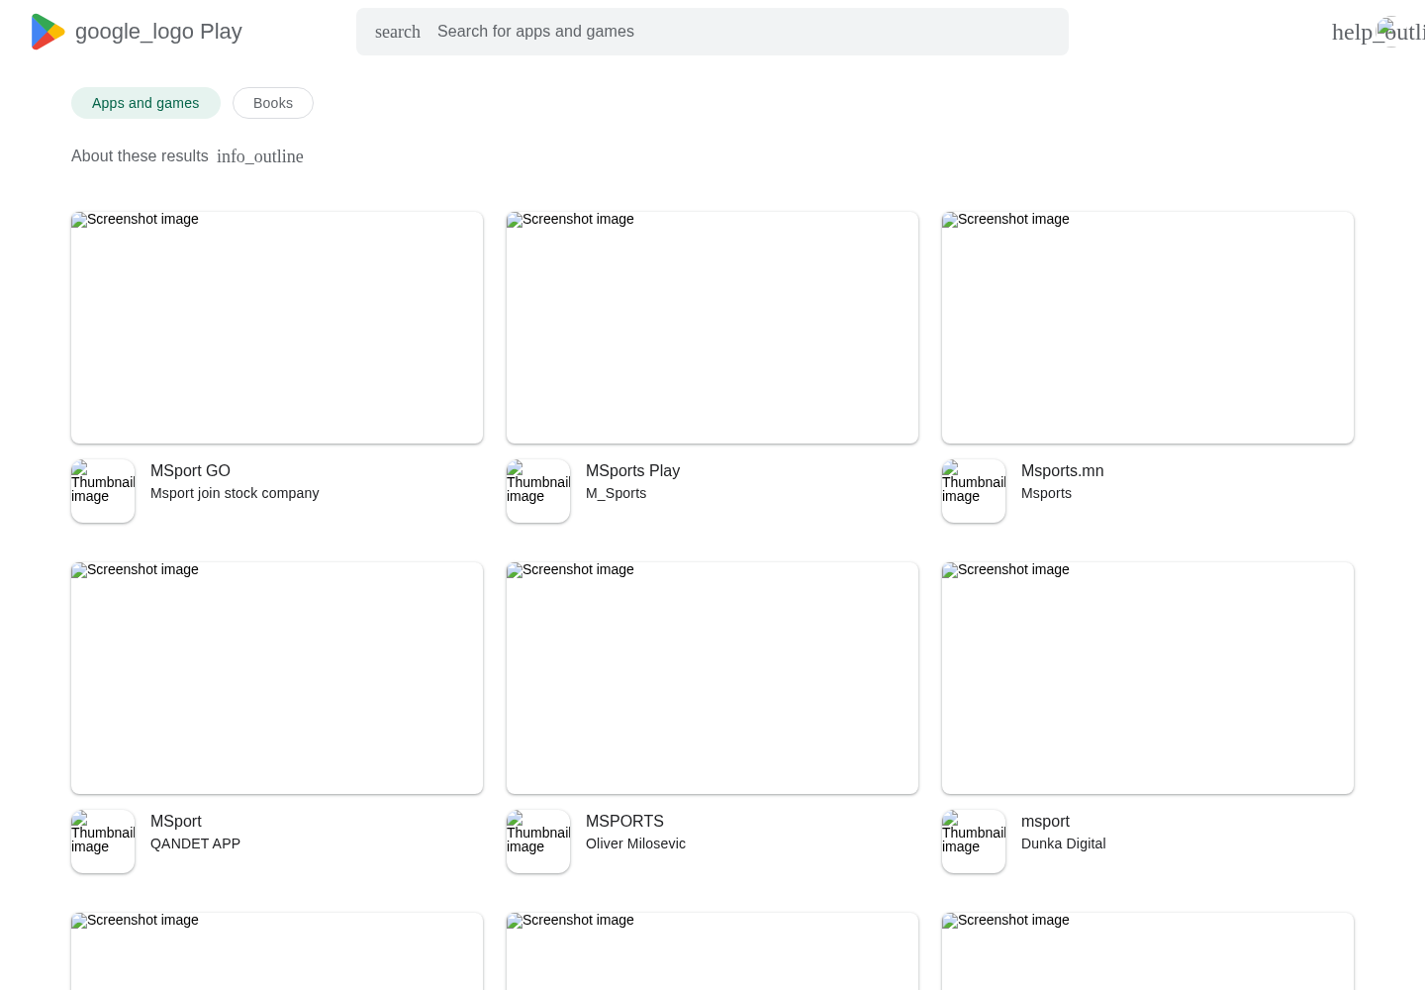Click the MSport GO screenshot image
Image resolution: width=1425 pixels, height=990 pixels.
click(277, 328)
